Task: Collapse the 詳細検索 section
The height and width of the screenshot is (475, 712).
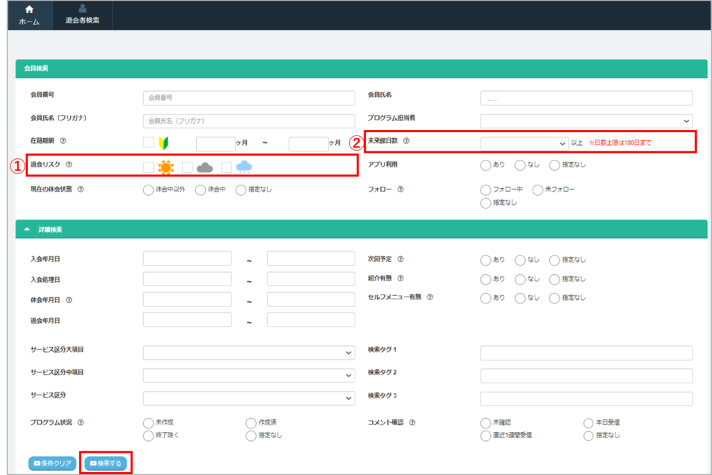Action: coord(26,228)
